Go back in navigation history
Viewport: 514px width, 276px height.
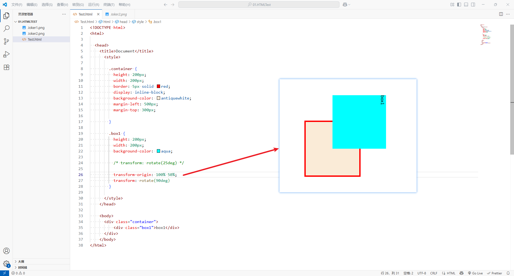(165, 5)
